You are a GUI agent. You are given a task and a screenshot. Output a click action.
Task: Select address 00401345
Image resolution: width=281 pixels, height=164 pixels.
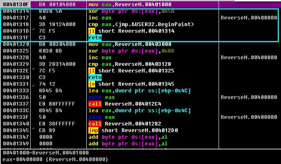point(16,130)
